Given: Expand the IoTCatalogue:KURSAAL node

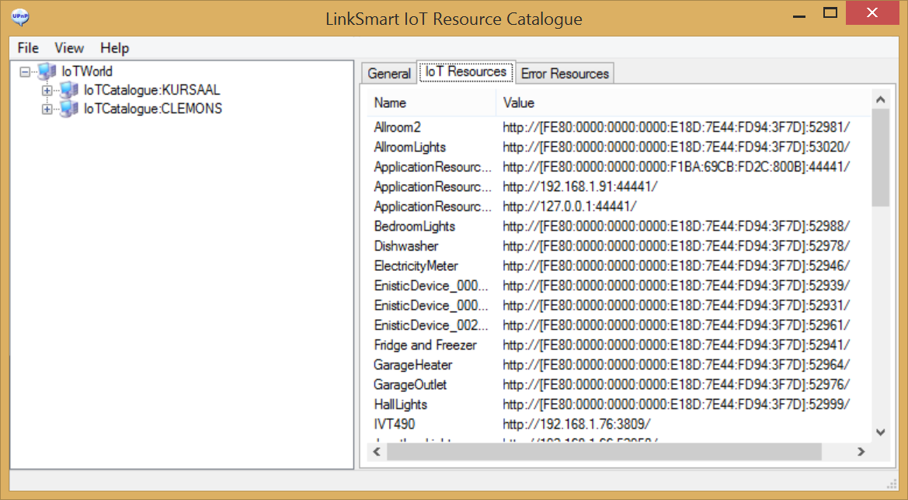Looking at the screenshot, I should pyautogui.click(x=47, y=90).
